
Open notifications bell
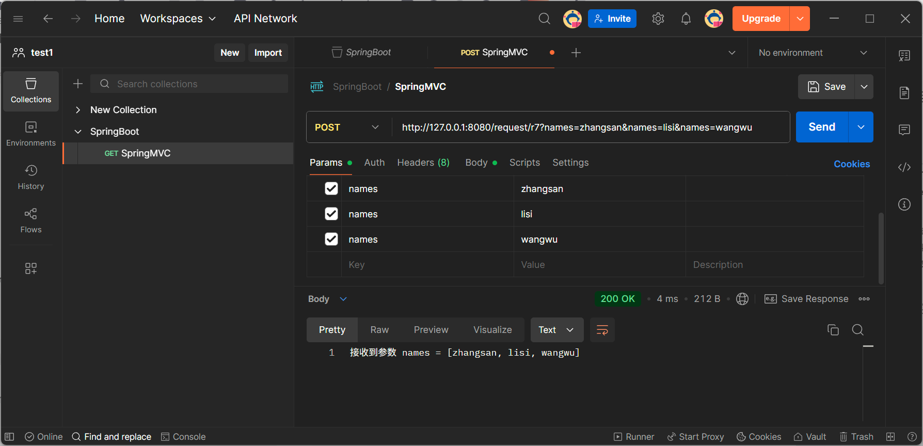686,19
